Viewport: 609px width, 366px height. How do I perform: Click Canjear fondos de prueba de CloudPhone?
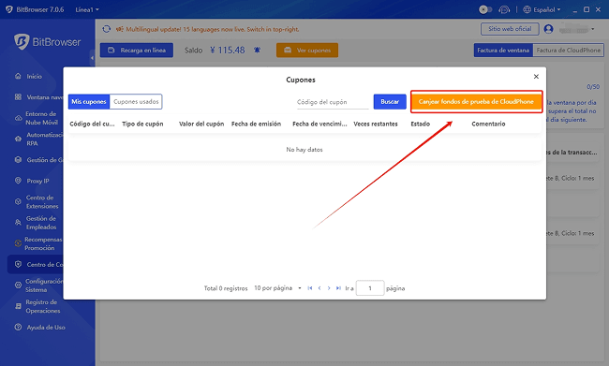pyautogui.click(x=476, y=102)
